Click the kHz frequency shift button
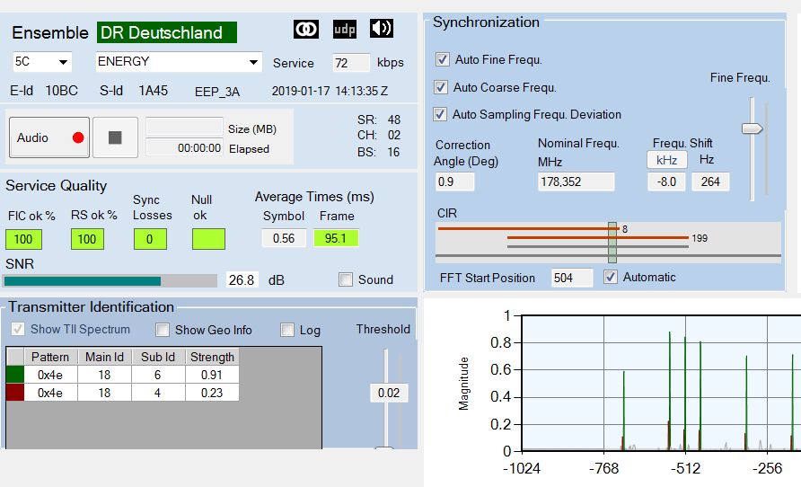 point(666,159)
